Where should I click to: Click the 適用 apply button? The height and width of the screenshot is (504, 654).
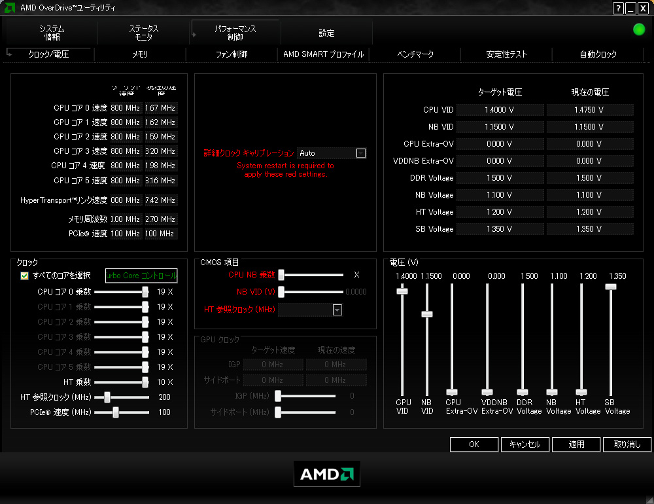pyautogui.click(x=576, y=444)
